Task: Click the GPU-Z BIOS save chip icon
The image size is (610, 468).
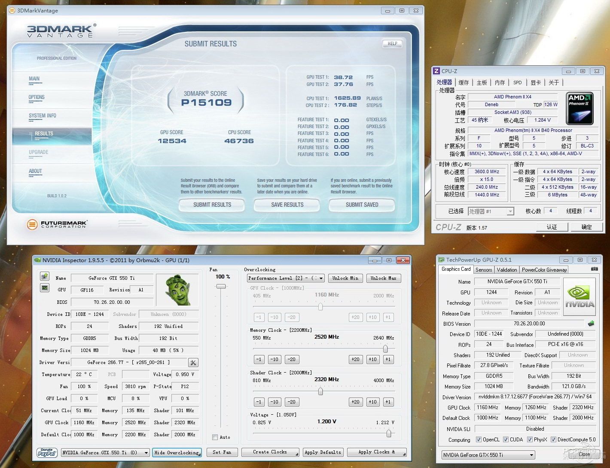Action: (591, 323)
